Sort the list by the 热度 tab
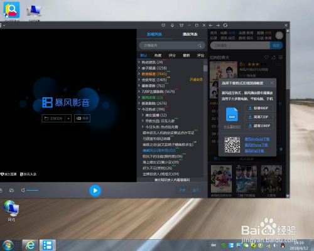The width and height of the screenshot is (314, 251). [x=158, y=55]
